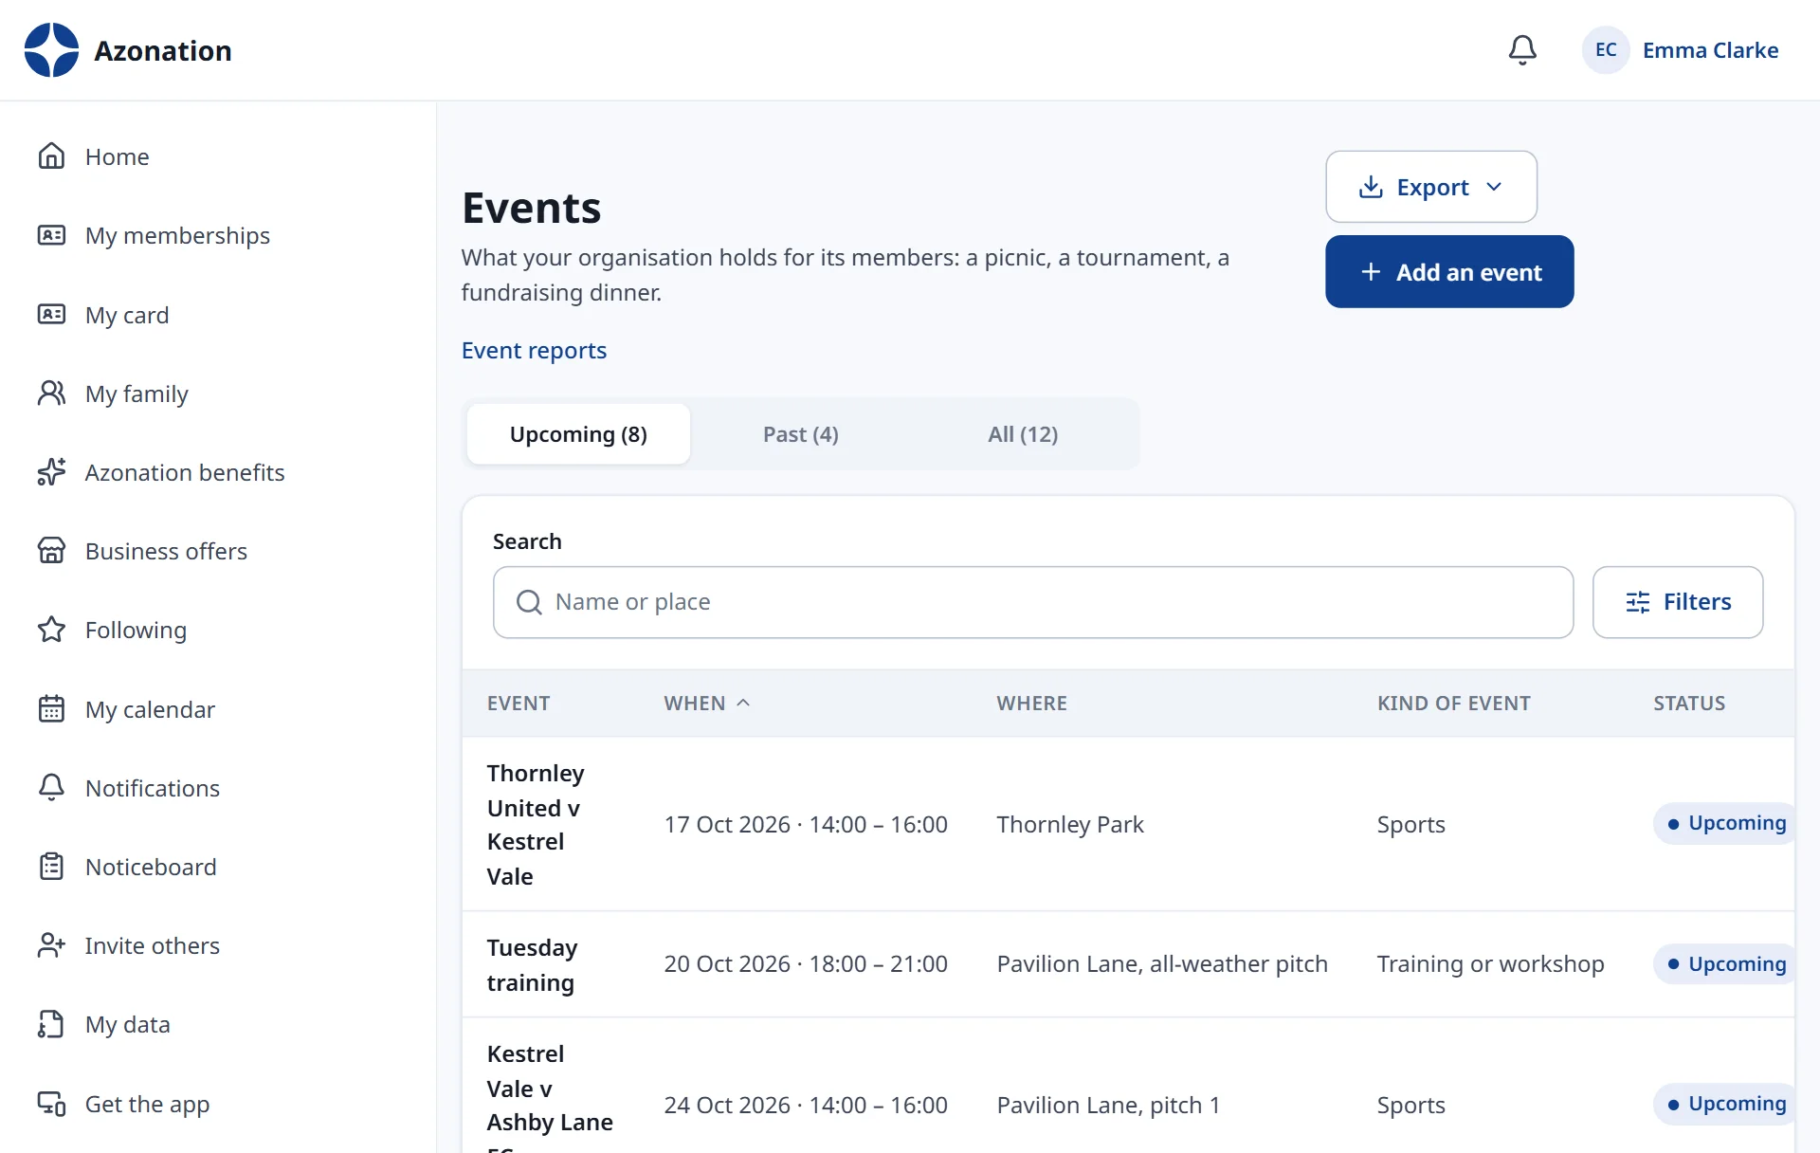The height and width of the screenshot is (1153, 1820).
Task: Click Noticeboard clipboard icon
Action: click(x=51, y=867)
